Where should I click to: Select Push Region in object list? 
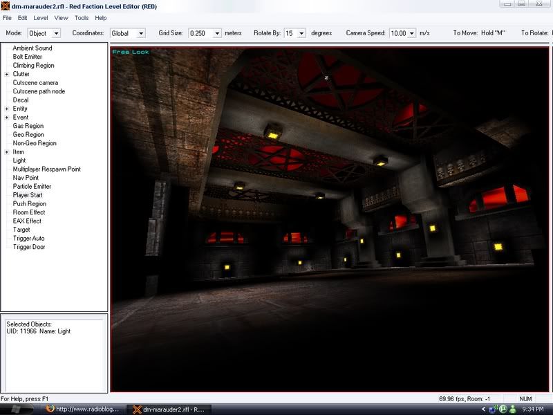click(29, 203)
